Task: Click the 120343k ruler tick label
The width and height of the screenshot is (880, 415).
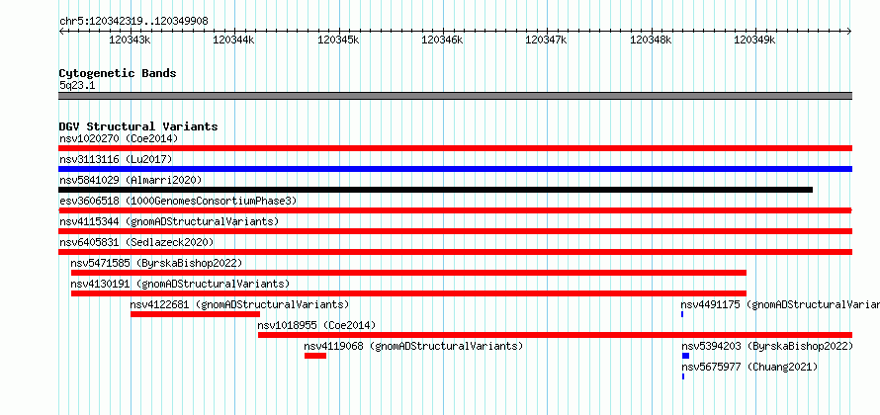Action: point(130,40)
